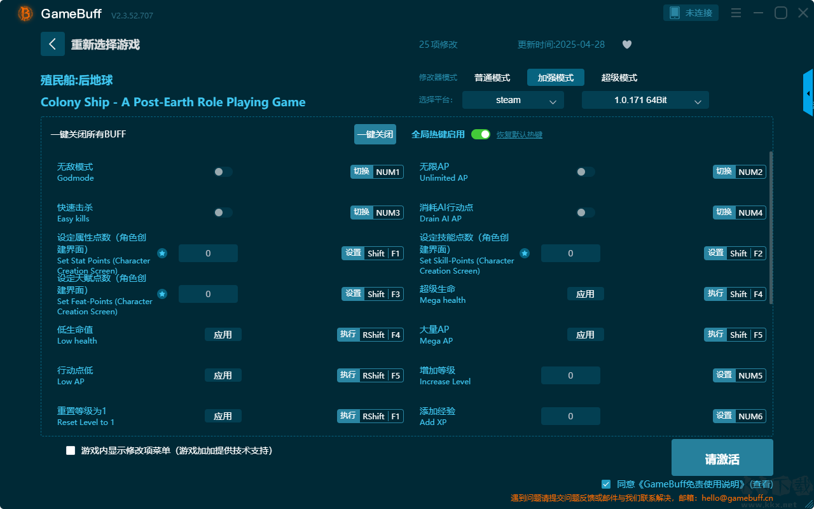Open the hamburger menu icon
The width and height of the screenshot is (814, 509).
(x=736, y=13)
